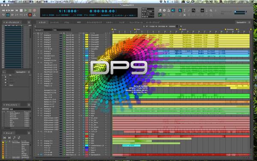Click the round Record button
Image resolution: width=257 pixels, height=161 pixels.
click(34, 10)
